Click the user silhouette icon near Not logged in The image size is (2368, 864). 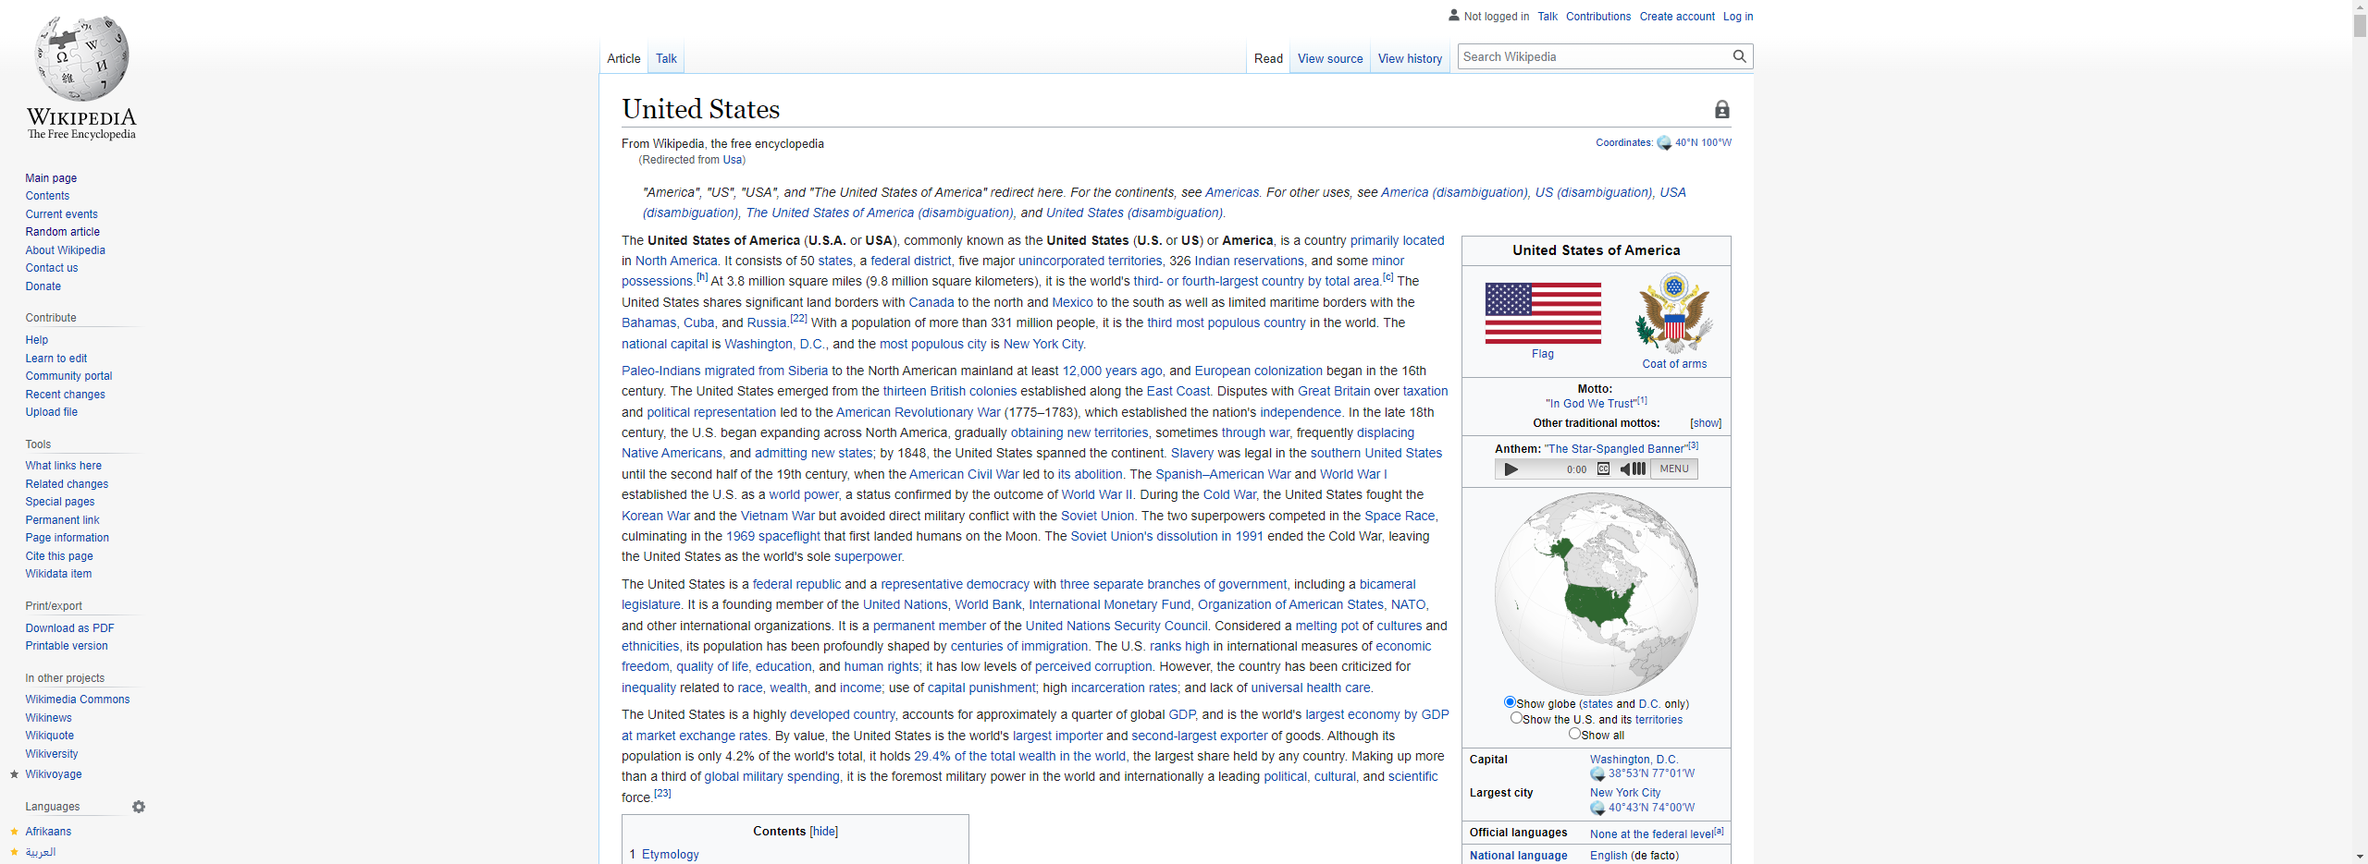1454,15
